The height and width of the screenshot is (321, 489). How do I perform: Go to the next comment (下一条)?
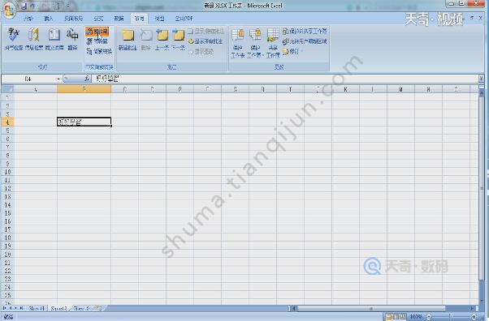click(179, 39)
